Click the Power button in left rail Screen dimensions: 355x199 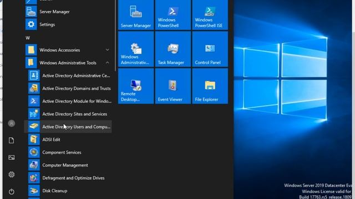tap(11, 192)
